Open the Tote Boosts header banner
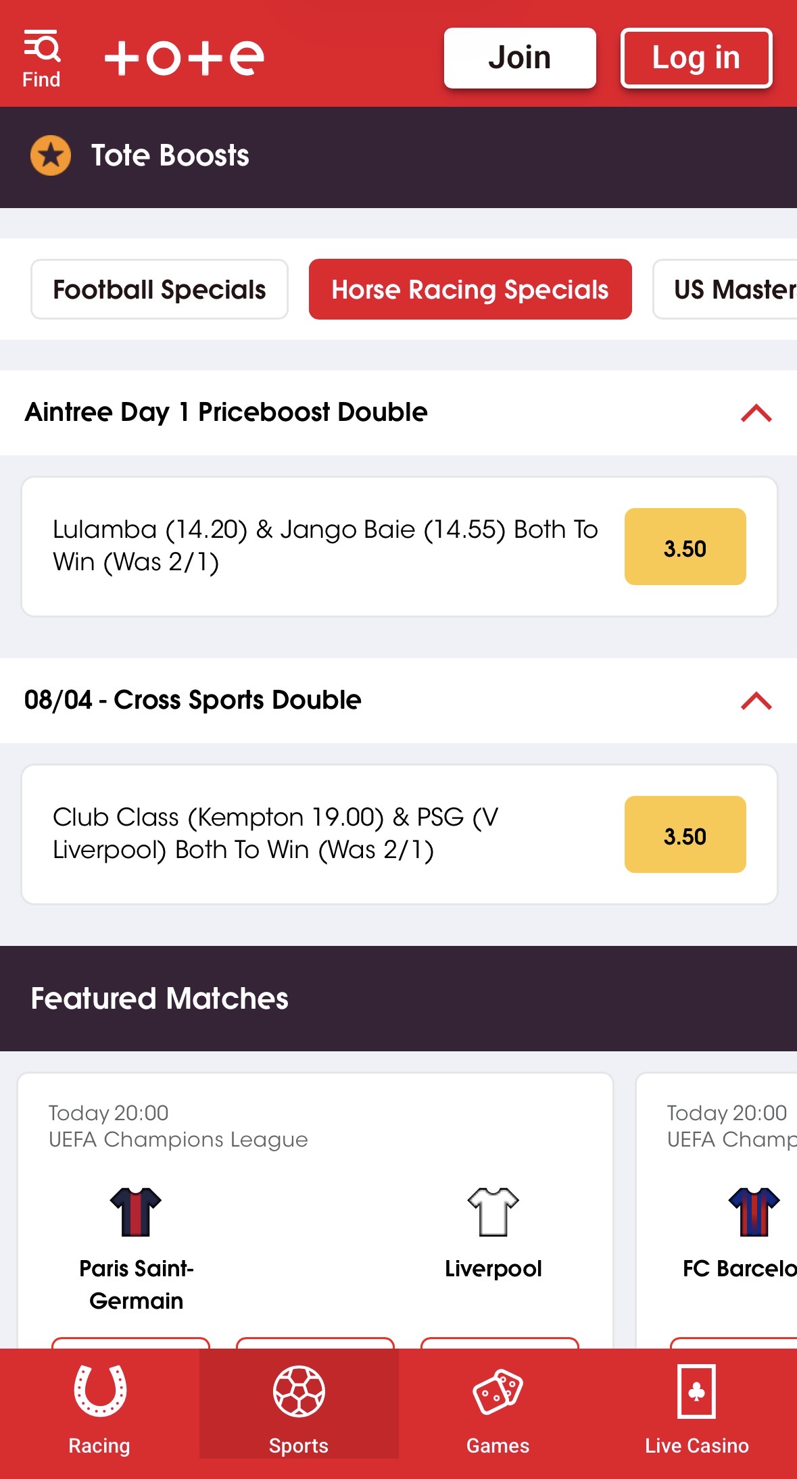The width and height of the screenshot is (797, 1479). click(x=170, y=155)
